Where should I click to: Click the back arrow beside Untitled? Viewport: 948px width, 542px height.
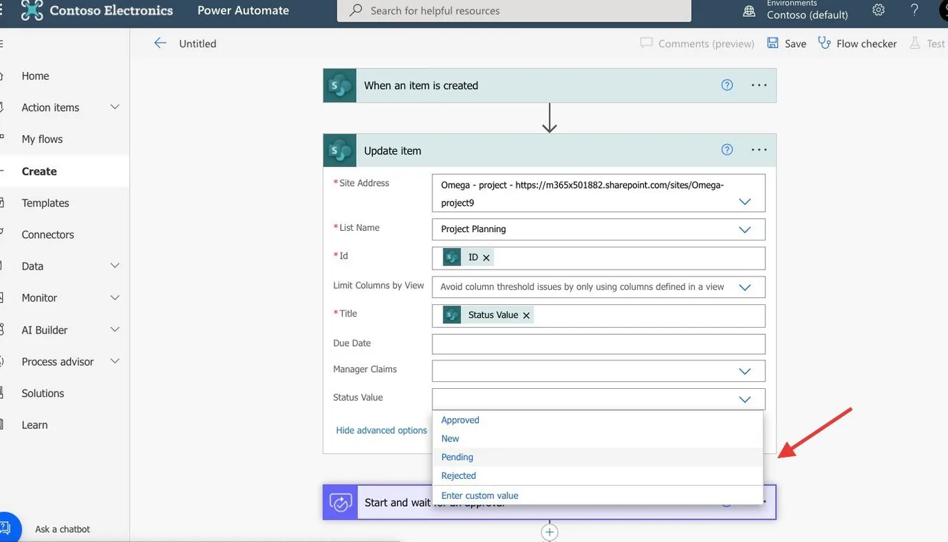click(160, 43)
